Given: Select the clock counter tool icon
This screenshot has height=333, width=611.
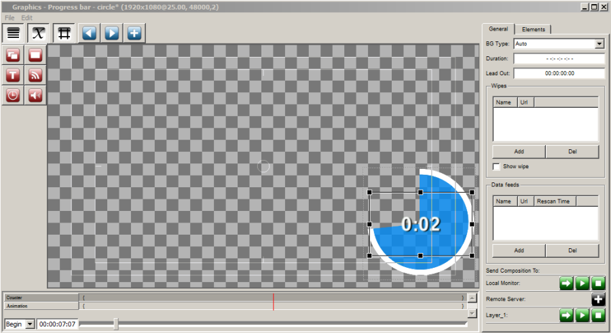Looking at the screenshot, I should (13, 96).
